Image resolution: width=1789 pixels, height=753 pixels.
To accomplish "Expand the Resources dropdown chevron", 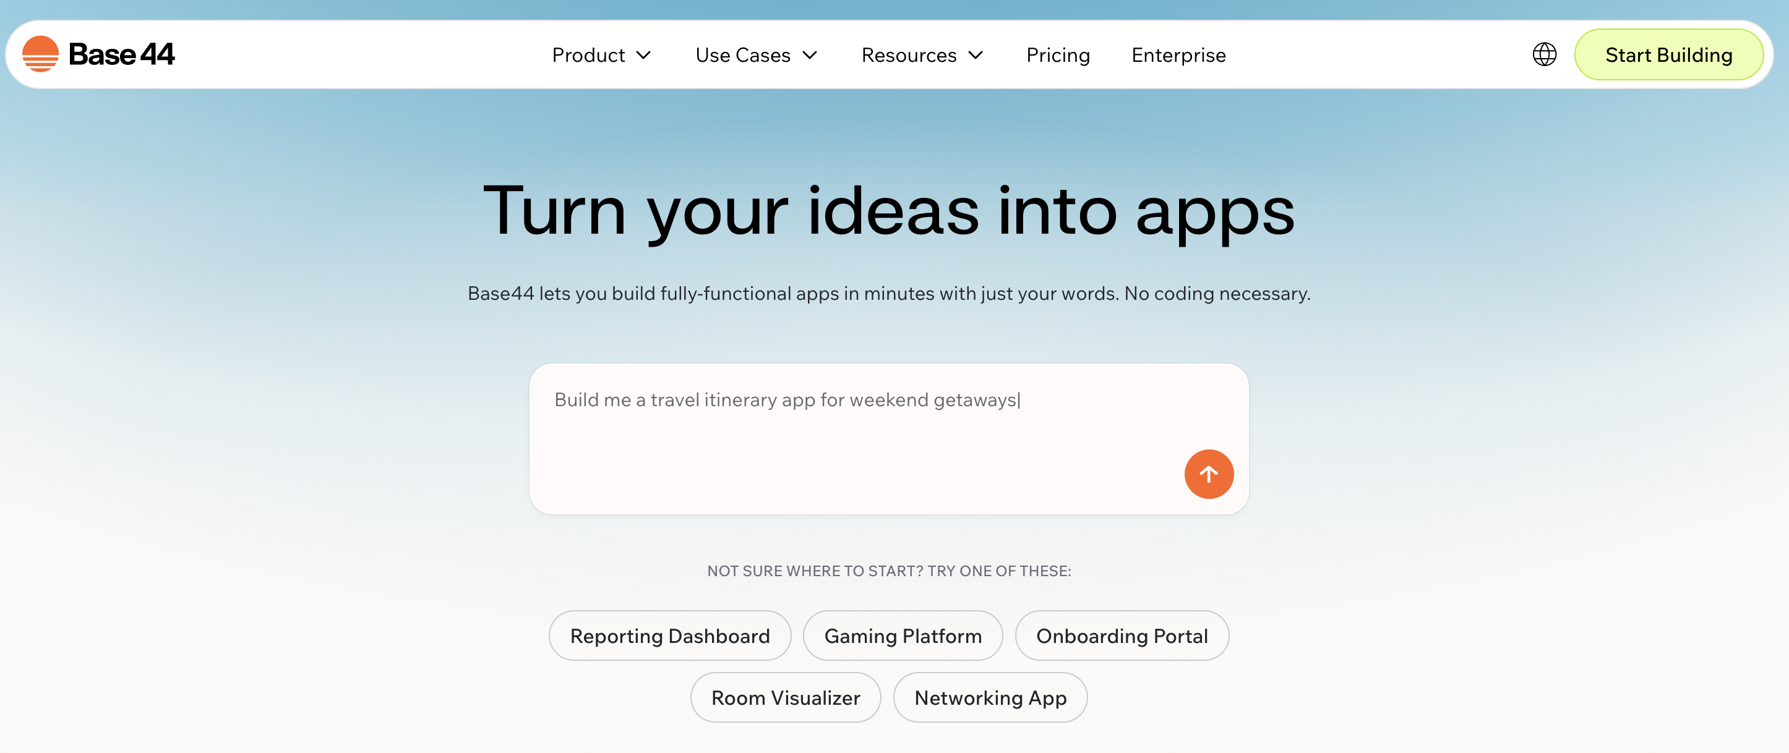I will pos(976,55).
